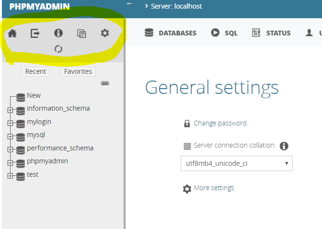
Task: Click the mysql database icon
Action: (x=21, y=137)
